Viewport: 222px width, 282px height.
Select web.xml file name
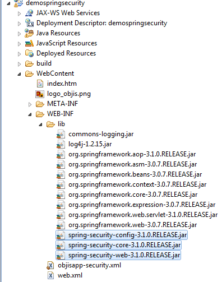(70, 275)
